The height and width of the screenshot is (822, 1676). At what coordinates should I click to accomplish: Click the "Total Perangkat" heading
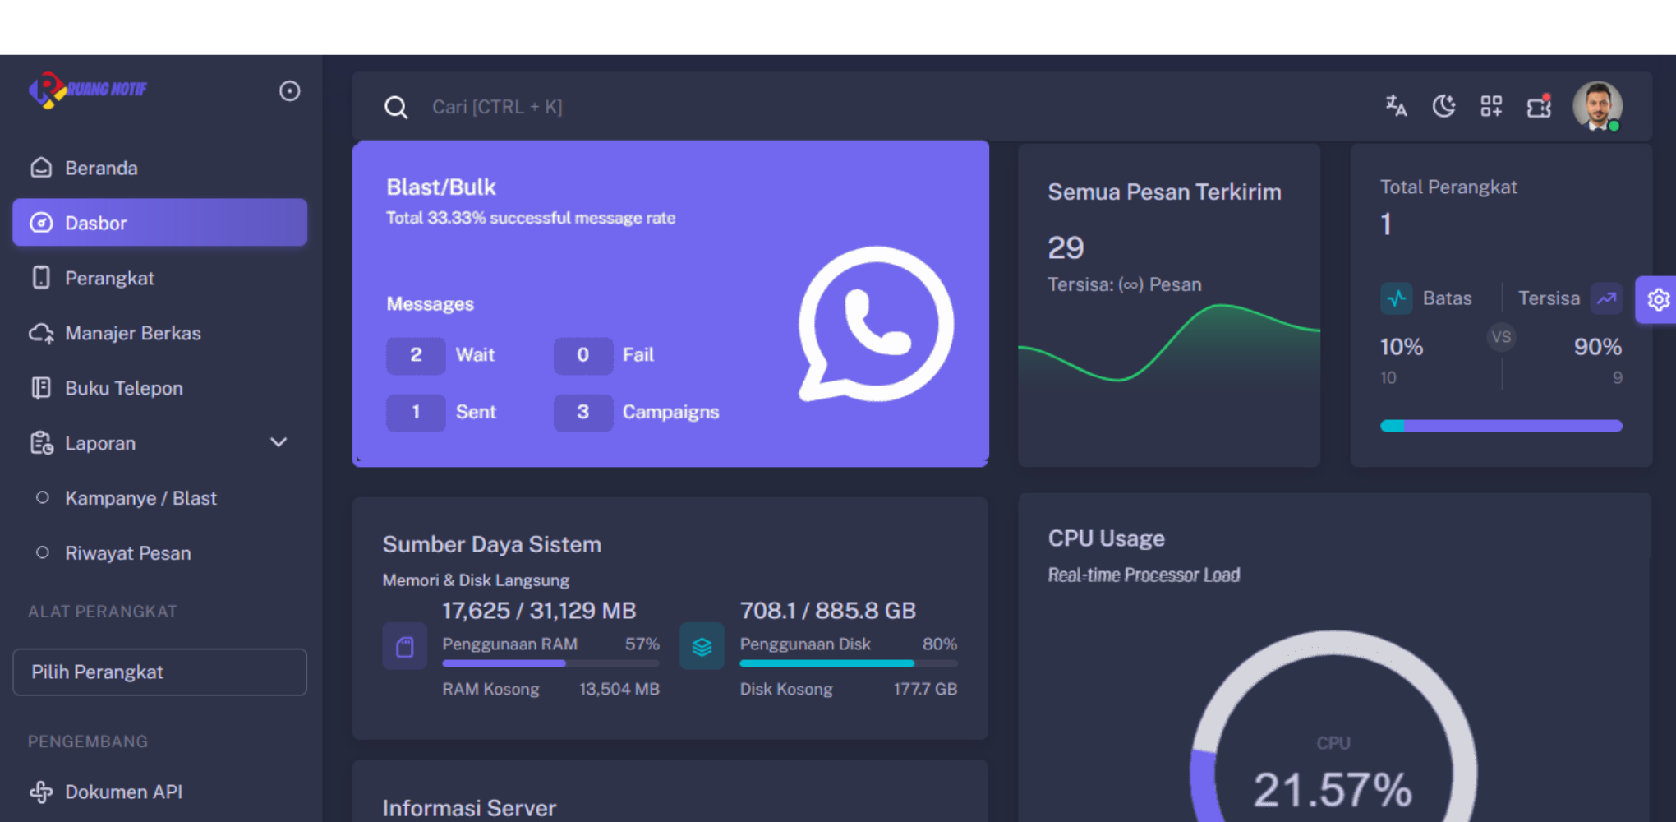(1448, 187)
